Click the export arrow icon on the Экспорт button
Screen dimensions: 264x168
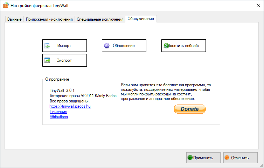point(47,60)
